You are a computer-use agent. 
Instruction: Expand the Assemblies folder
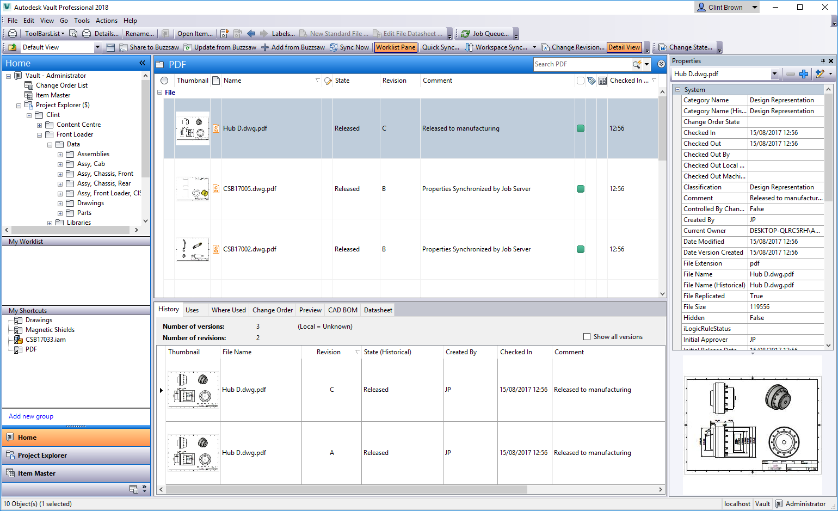click(x=60, y=155)
